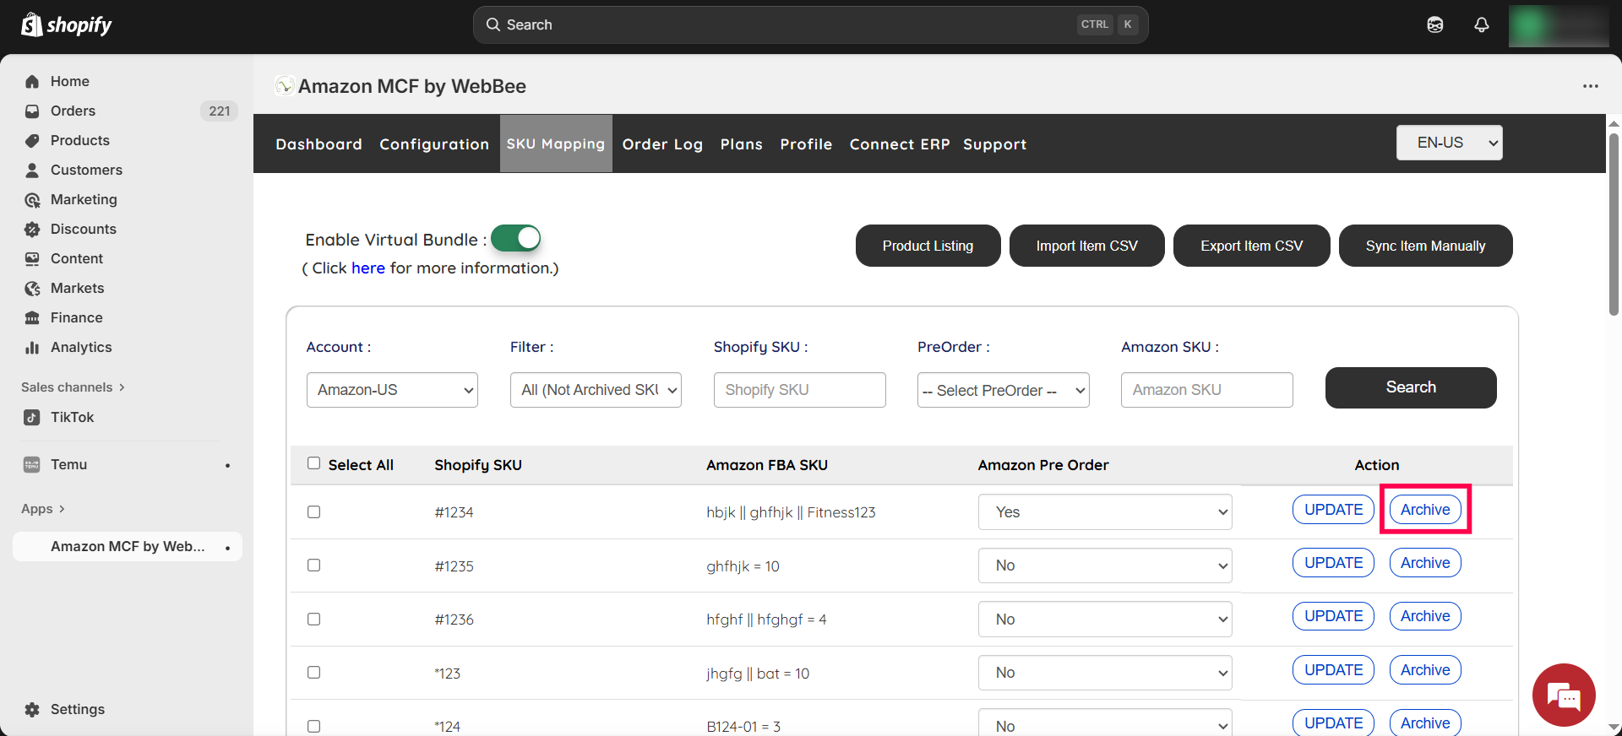This screenshot has width=1622, height=736.
Task: Focus the Amazon SKU input field
Action: click(1206, 390)
